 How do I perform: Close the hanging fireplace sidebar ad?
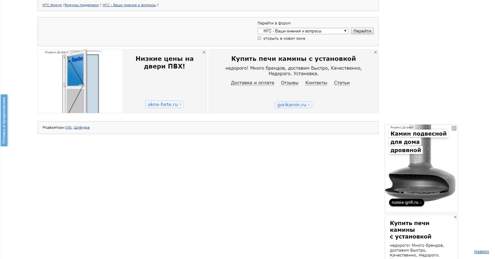coord(454,128)
